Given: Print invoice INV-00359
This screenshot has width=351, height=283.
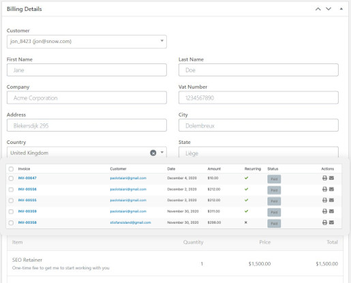Looking at the screenshot, I should click(324, 211).
